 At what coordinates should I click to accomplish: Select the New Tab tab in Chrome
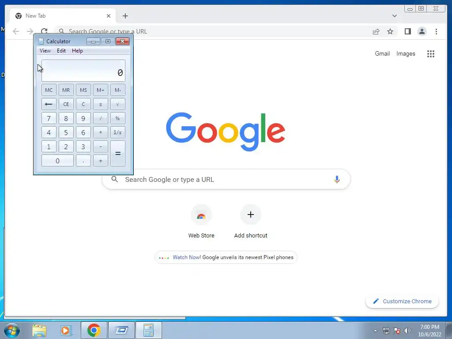click(x=63, y=16)
